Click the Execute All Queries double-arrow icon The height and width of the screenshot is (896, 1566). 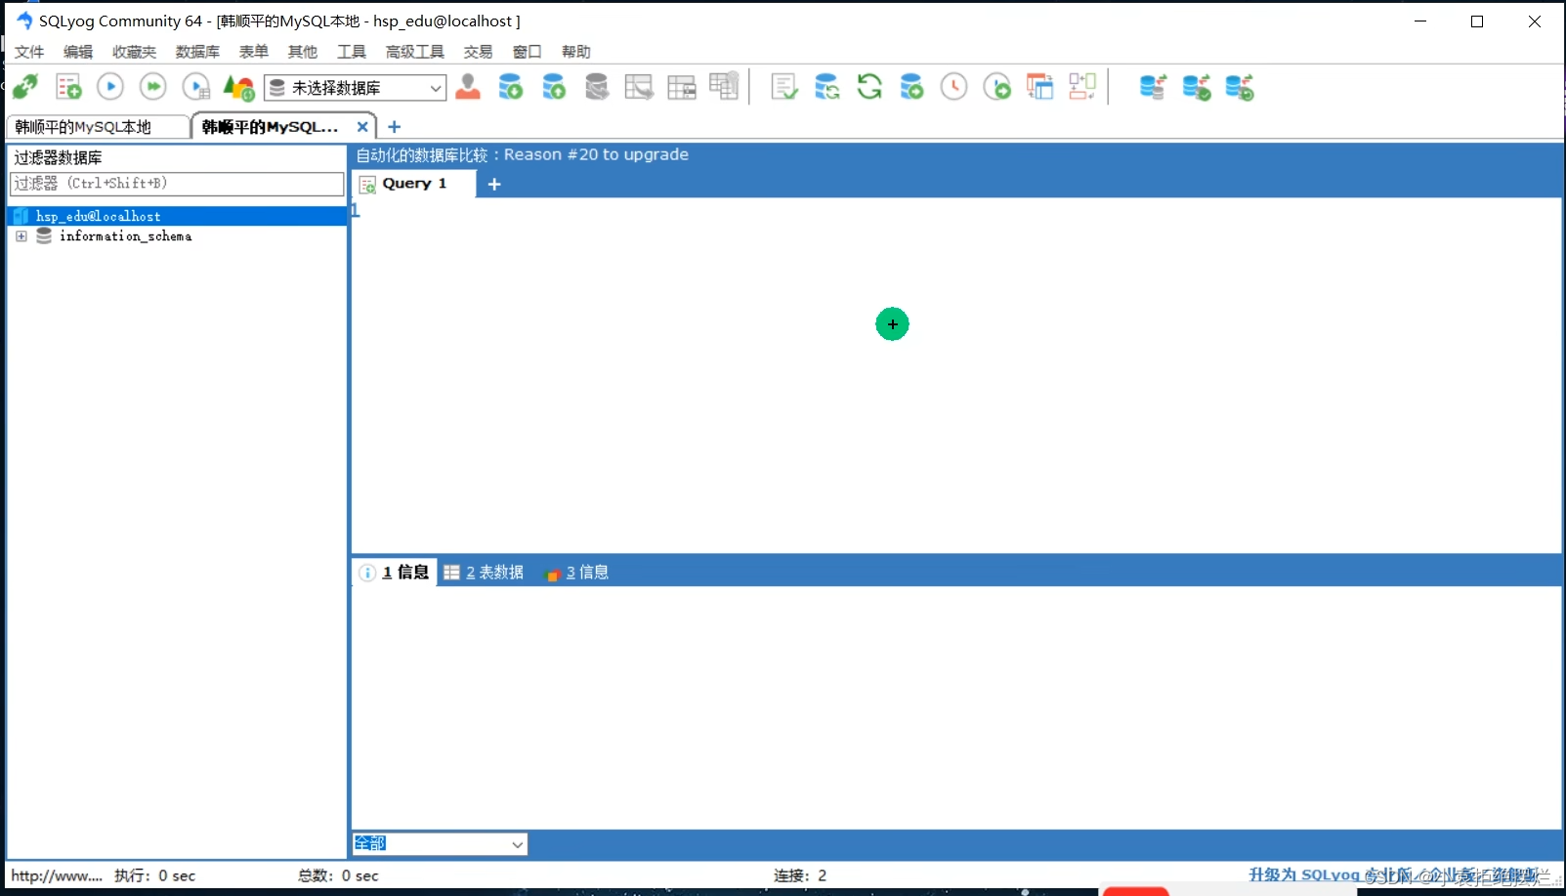pos(153,87)
